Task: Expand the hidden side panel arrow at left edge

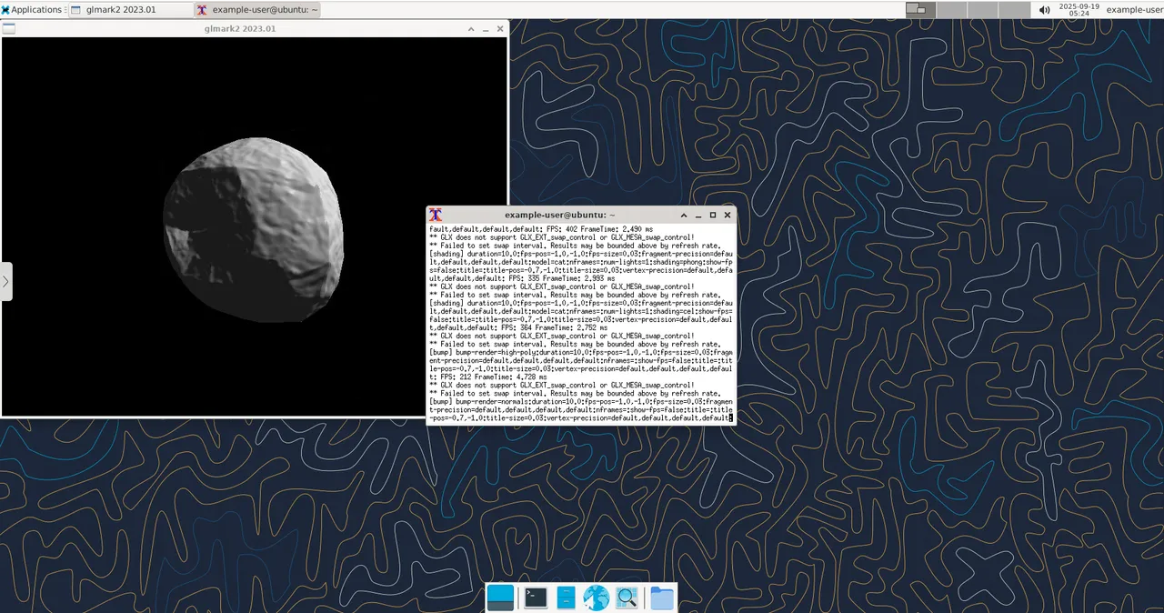Action: (x=5, y=282)
